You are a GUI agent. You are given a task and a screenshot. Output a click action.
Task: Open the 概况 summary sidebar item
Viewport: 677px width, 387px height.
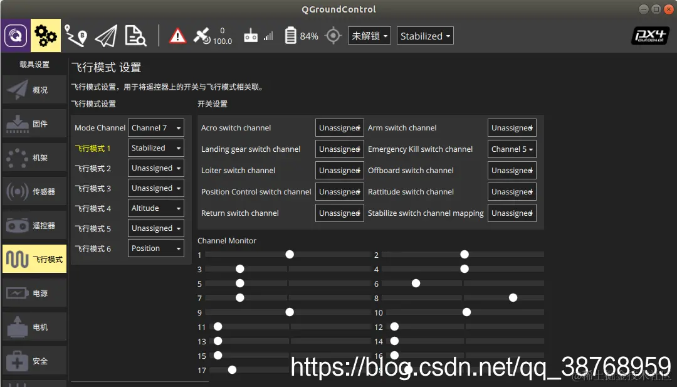pyautogui.click(x=34, y=90)
